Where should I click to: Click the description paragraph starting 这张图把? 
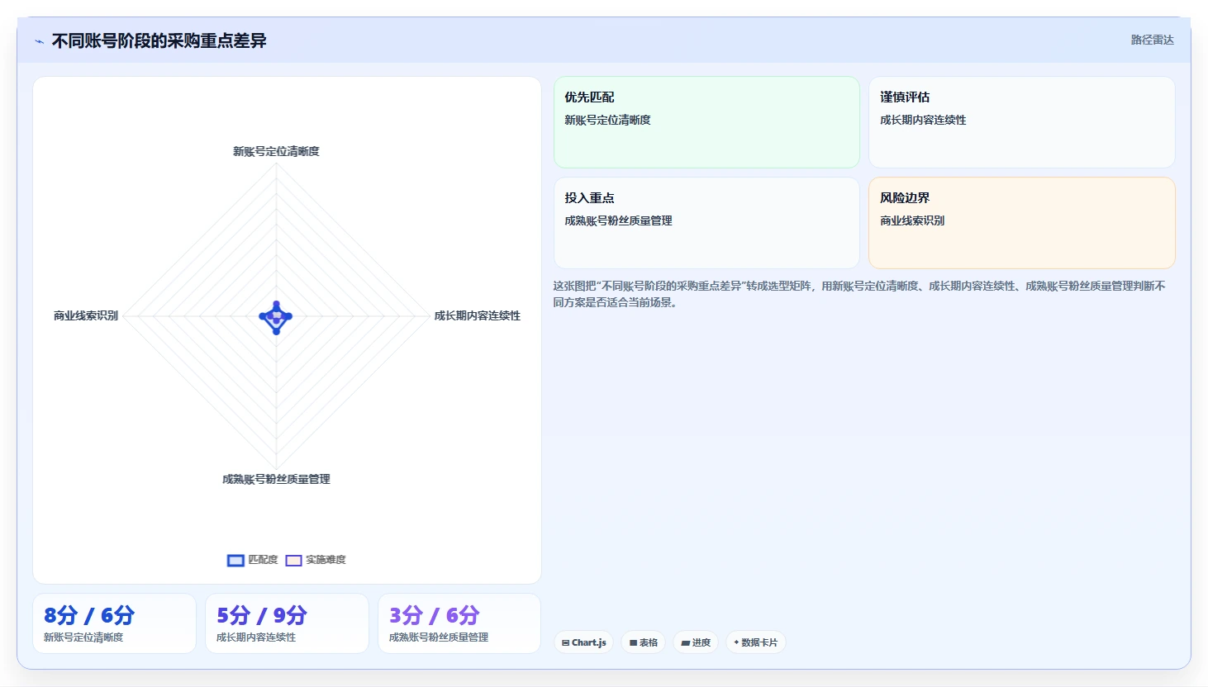click(x=859, y=294)
